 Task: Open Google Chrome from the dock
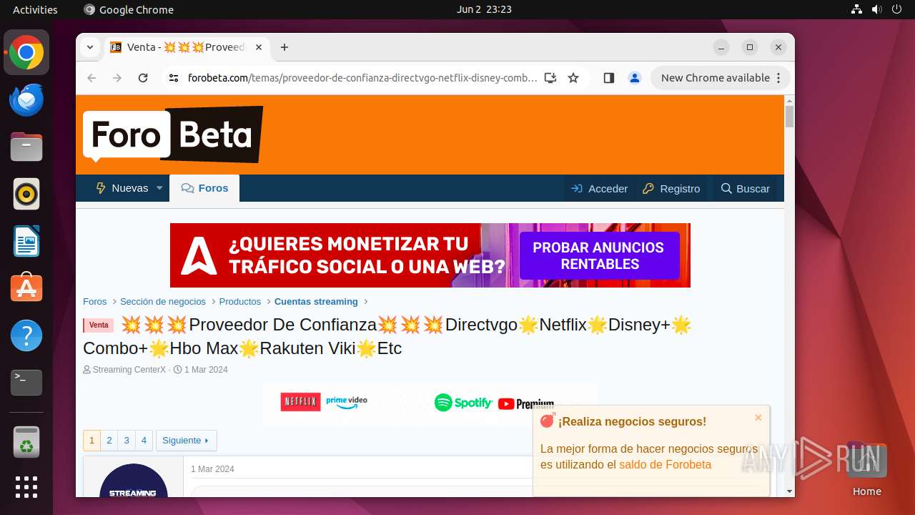pyautogui.click(x=26, y=53)
